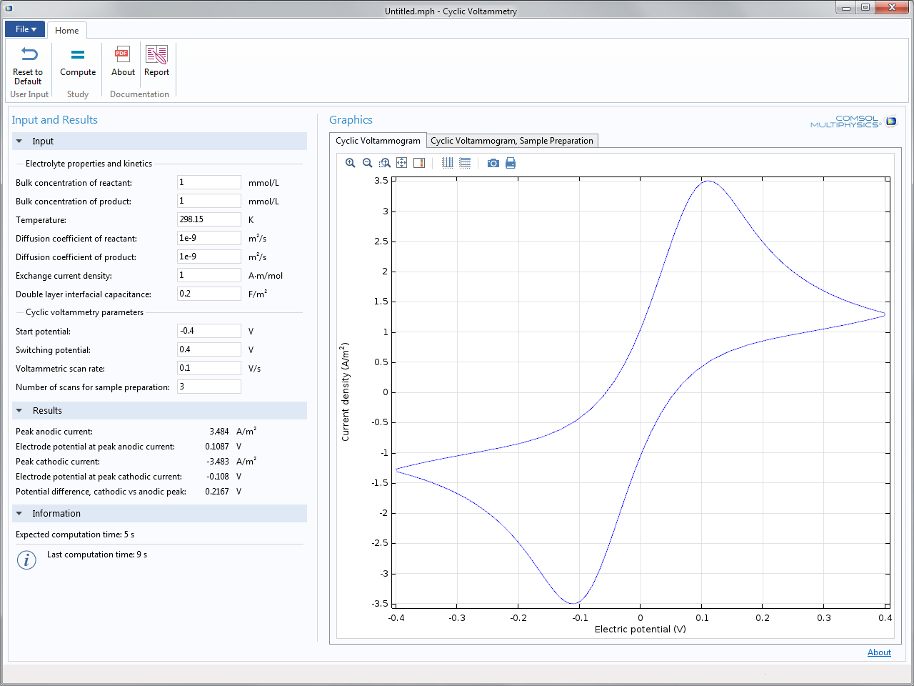Click Reset to Default icon
This screenshot has width=914, height=686.
[28, 64]
